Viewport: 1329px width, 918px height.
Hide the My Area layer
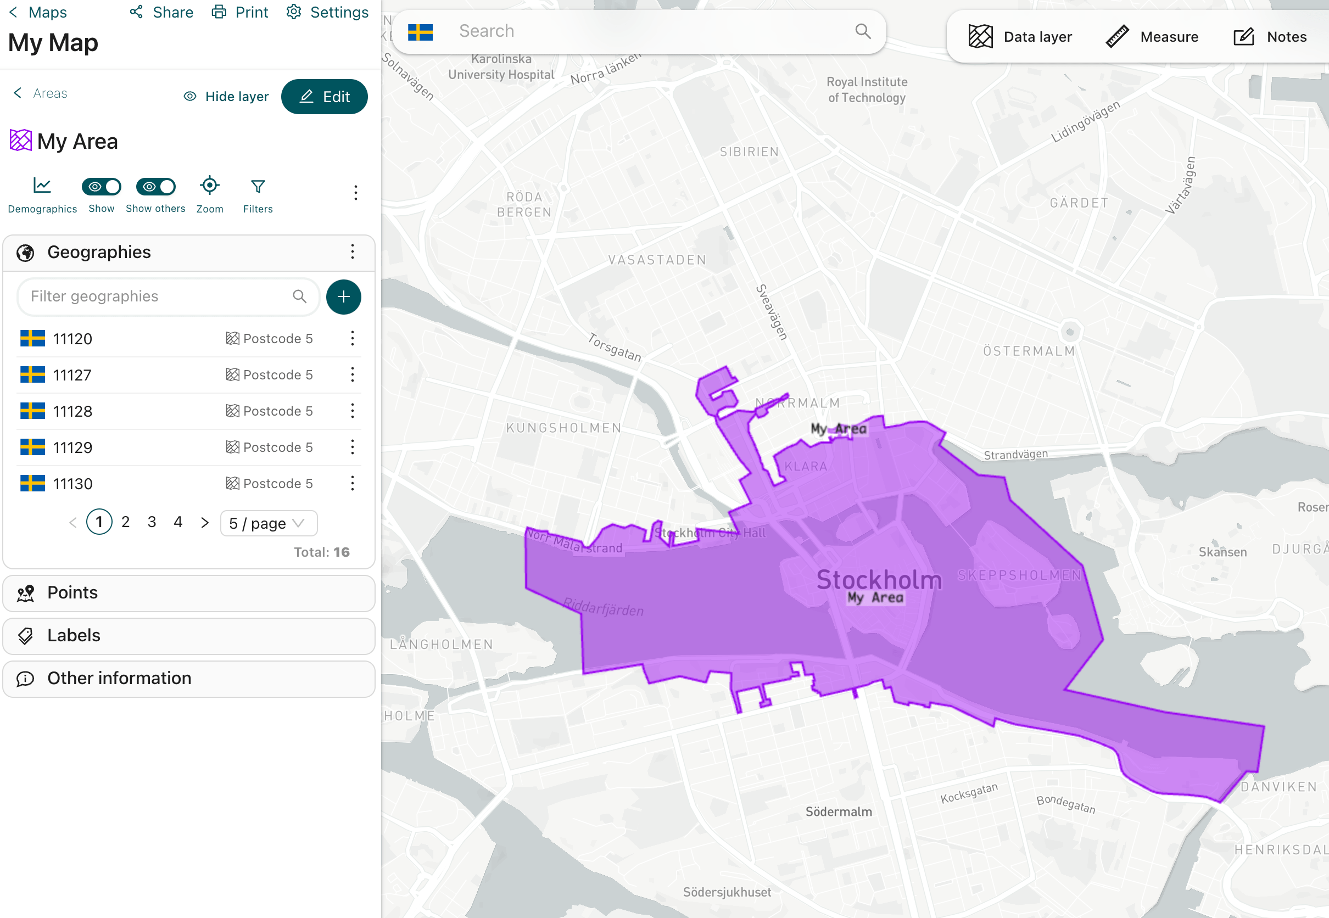(x=226, y=97)
